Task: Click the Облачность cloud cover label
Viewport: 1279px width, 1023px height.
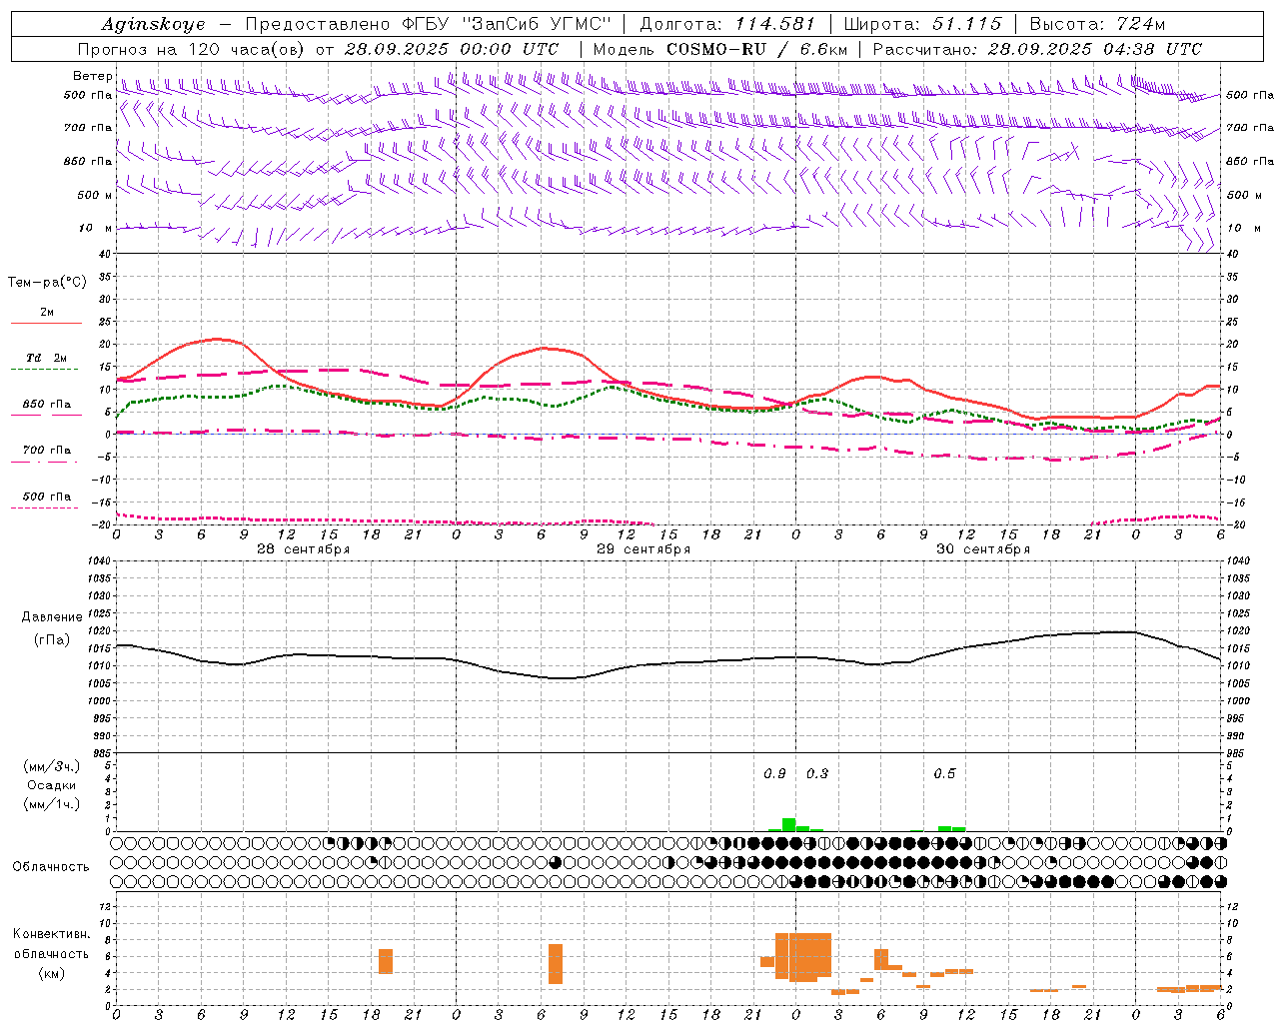Action: click(x=51, y=867)
